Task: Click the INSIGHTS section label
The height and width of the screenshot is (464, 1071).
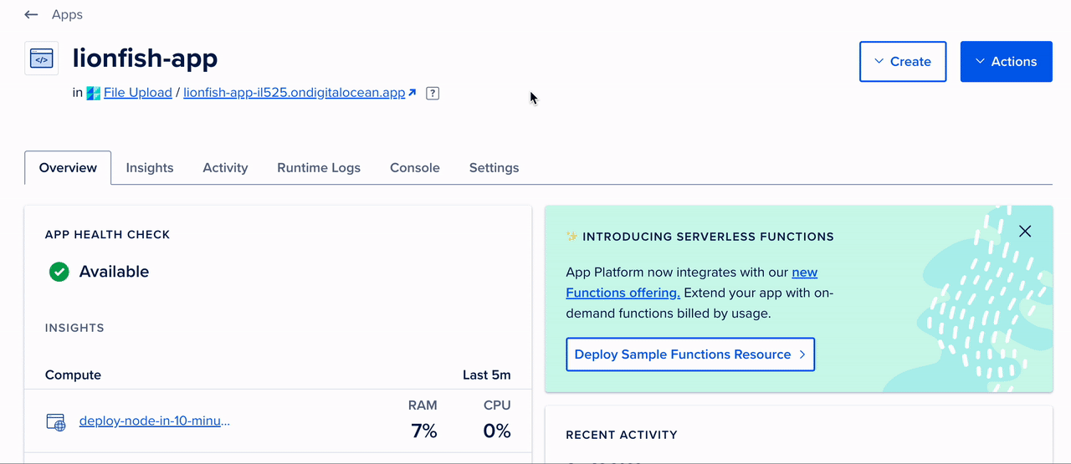Action: [74, 328]
